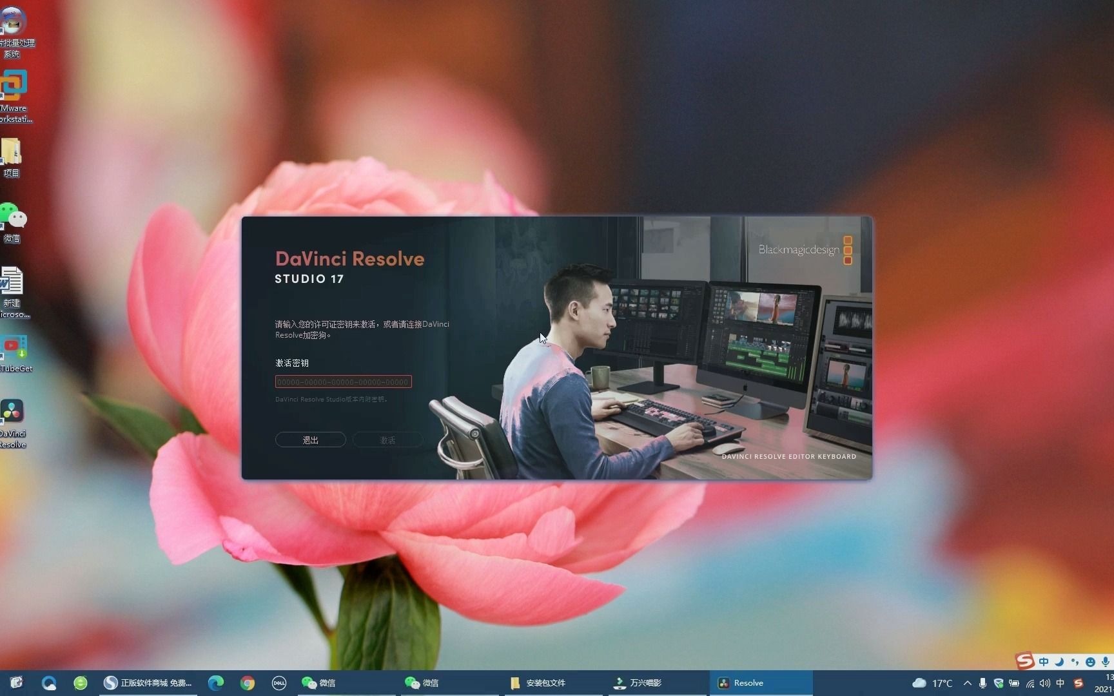
Task: Click the activation key input field
Action: pos(343,382)
